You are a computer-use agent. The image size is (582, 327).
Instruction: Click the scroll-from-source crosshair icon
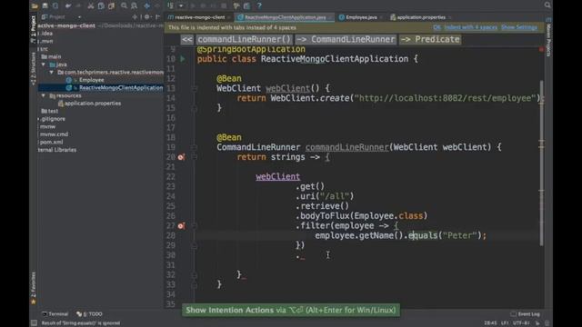[x=135, y=17]
